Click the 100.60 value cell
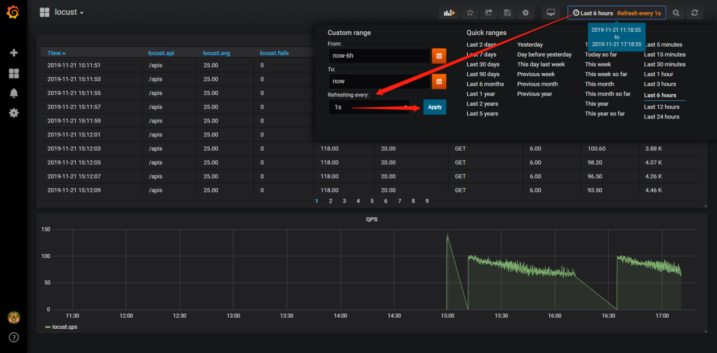 [596, 148]
